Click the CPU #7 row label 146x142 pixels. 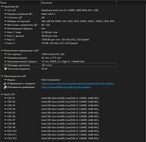click(11, 120)
